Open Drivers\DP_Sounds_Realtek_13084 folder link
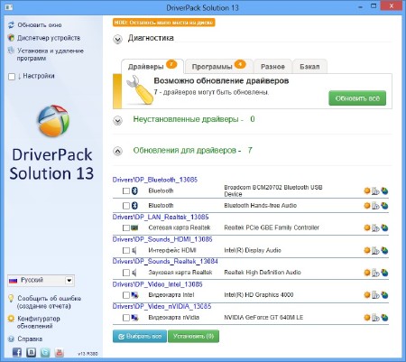The height and width of the screenshot is (362, 406). click(165, 261)
